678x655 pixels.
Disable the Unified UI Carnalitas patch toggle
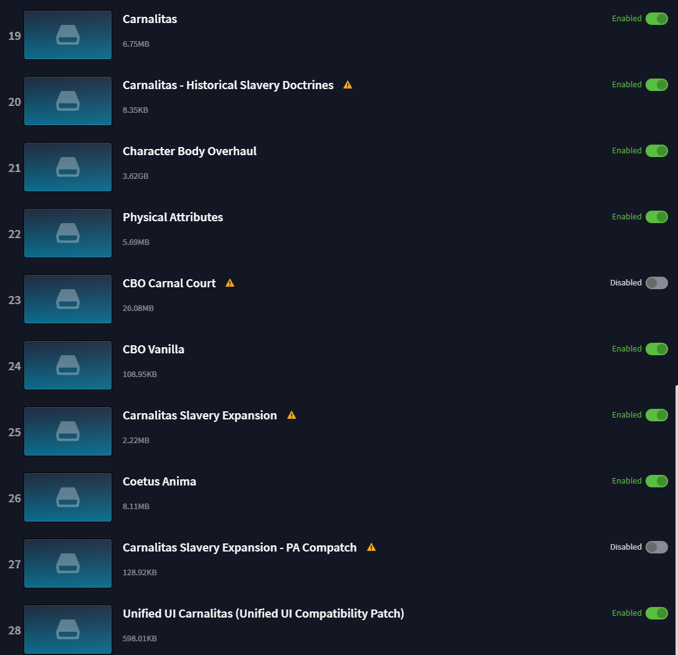[x=656, y=613]
